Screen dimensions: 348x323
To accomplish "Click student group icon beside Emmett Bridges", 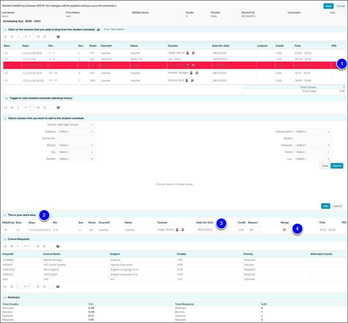I will coord(197,73).
